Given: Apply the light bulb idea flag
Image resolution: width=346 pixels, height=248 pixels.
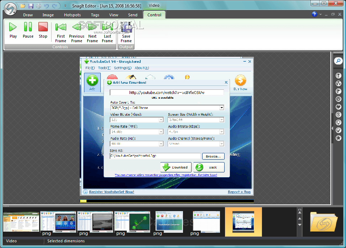Looking at the screenshot, I should [x=338, y=122].
